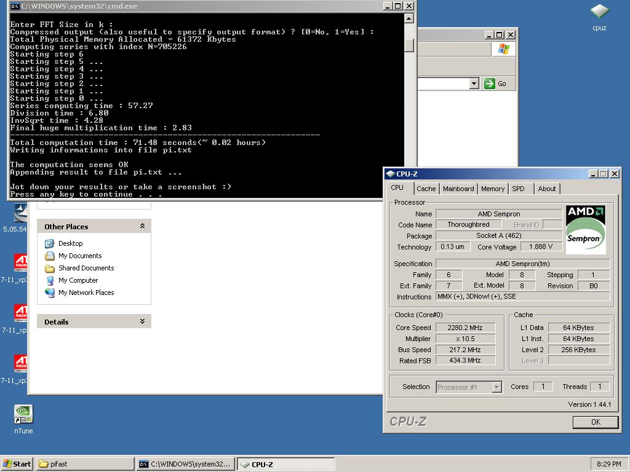Click the Windows flag logo in Explorer window
Screen dimensions: 630x472
click(503, 49)
